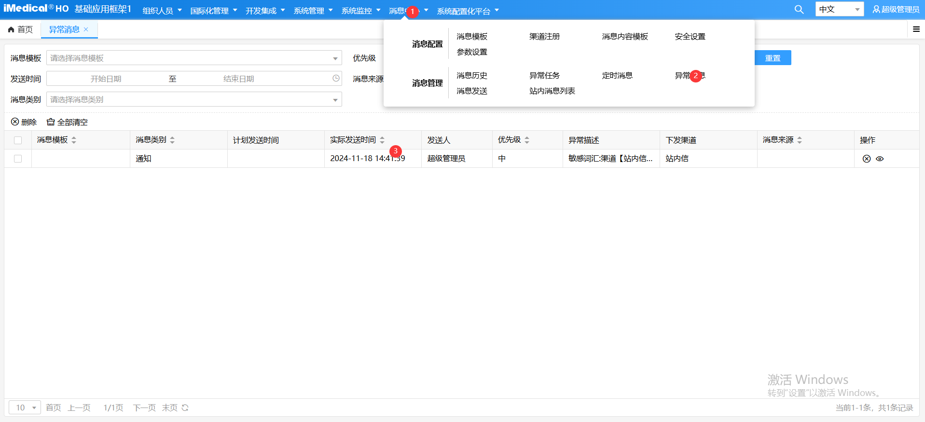Go to the 首页 home tab
Image resolution: width=925 pixels, height=422 pixels.
click(x=21, y=29)
